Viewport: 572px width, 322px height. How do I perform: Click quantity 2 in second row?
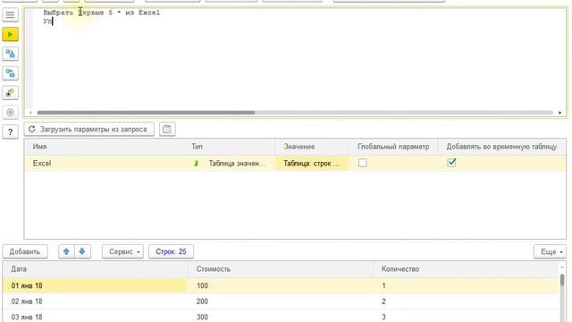point(383,301)
